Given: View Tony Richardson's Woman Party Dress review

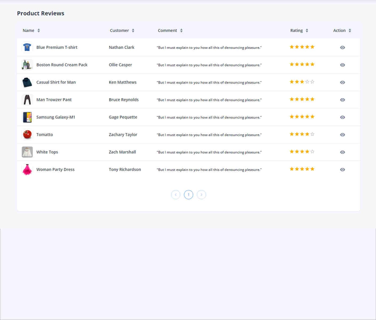Looking at the screenshot, I should tap(342, 169).
